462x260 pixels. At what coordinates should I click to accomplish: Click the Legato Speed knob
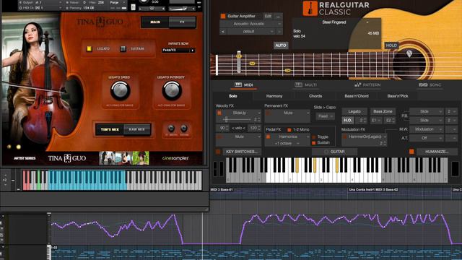[121, 91]
